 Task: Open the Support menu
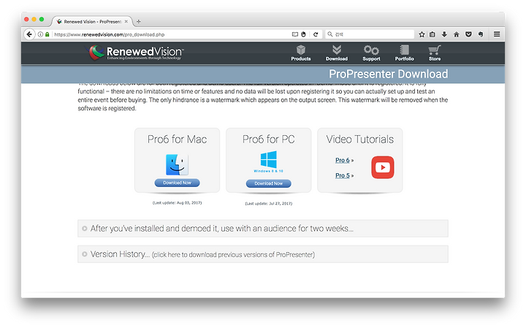[x=371, y=53]
